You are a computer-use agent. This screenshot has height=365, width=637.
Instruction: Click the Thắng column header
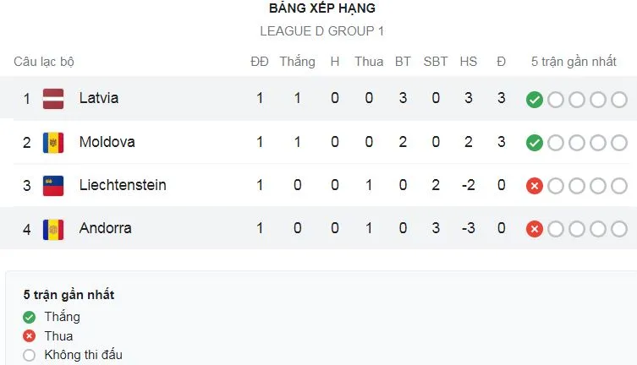tap(297, 62)
